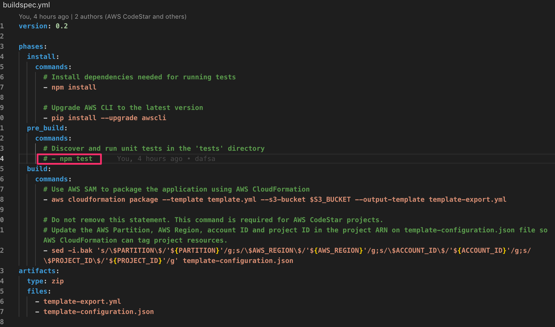
Task: Click '${AWS_REGION}' in the sed command
Action: (337, 250)
